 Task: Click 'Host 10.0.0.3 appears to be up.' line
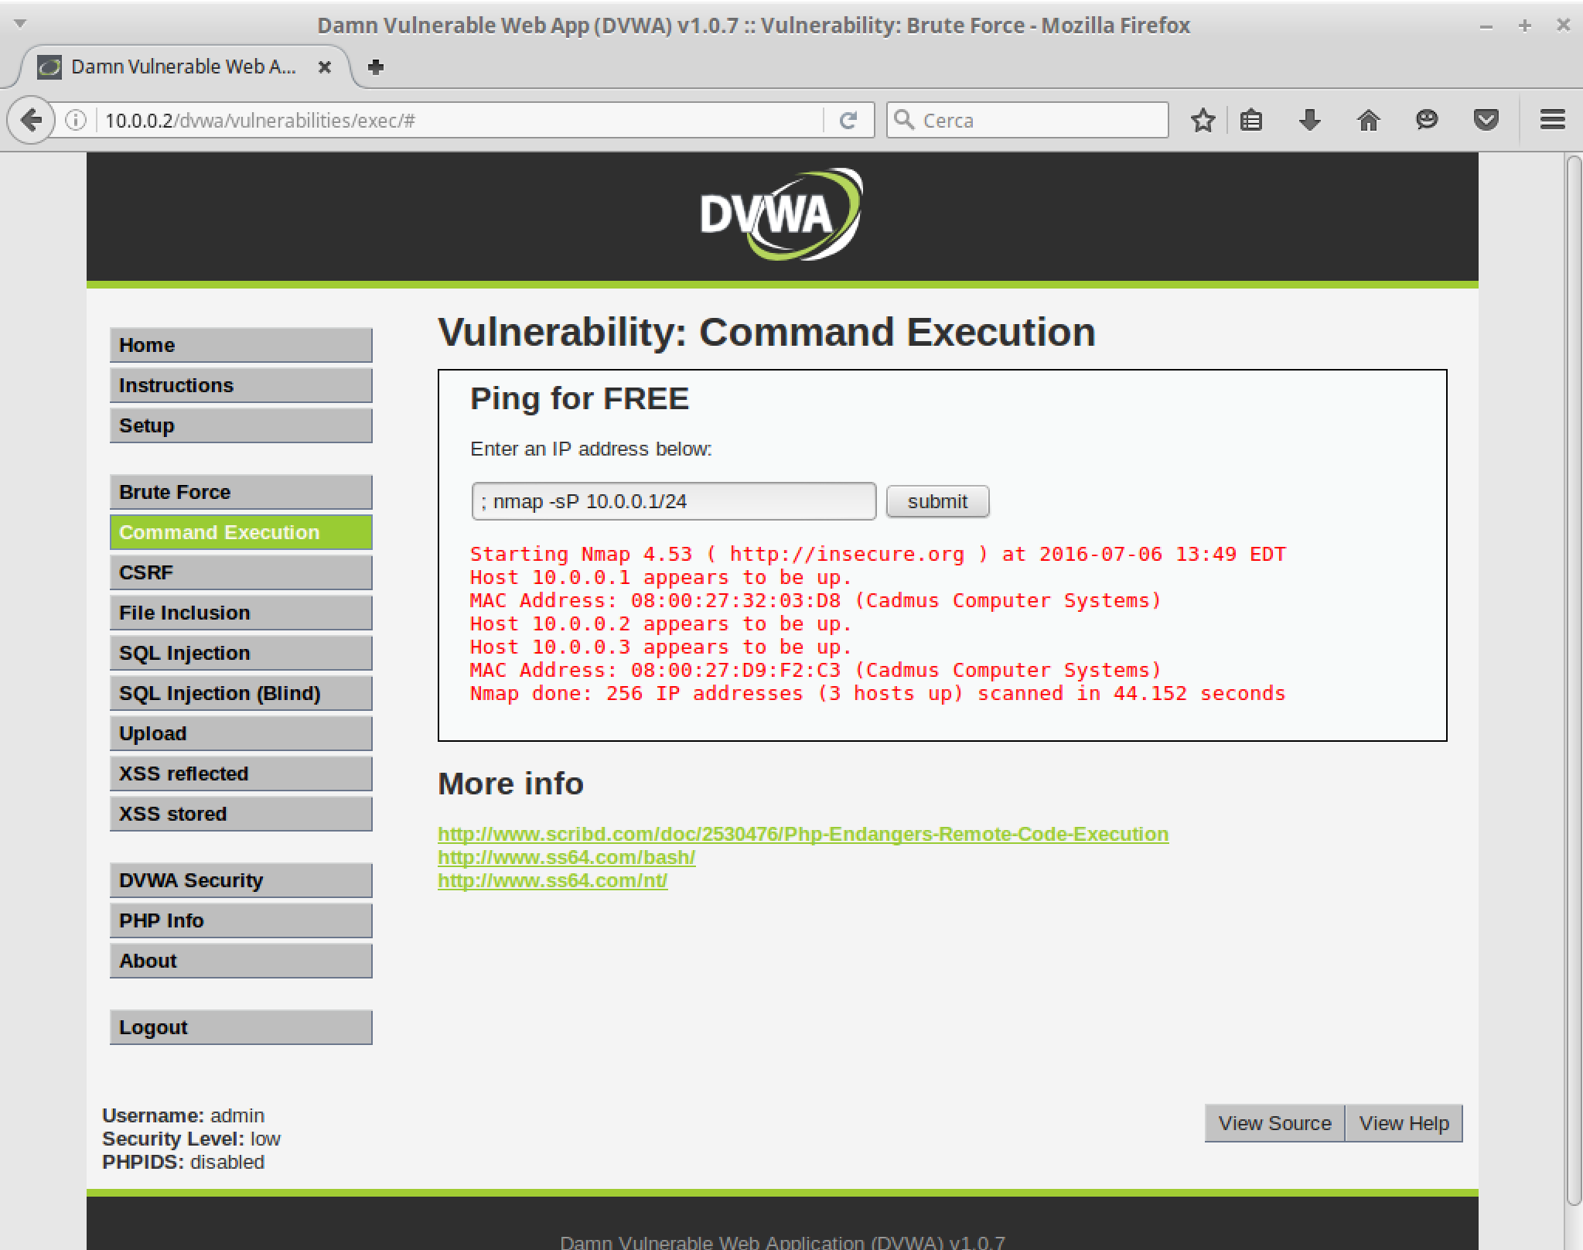660,647
